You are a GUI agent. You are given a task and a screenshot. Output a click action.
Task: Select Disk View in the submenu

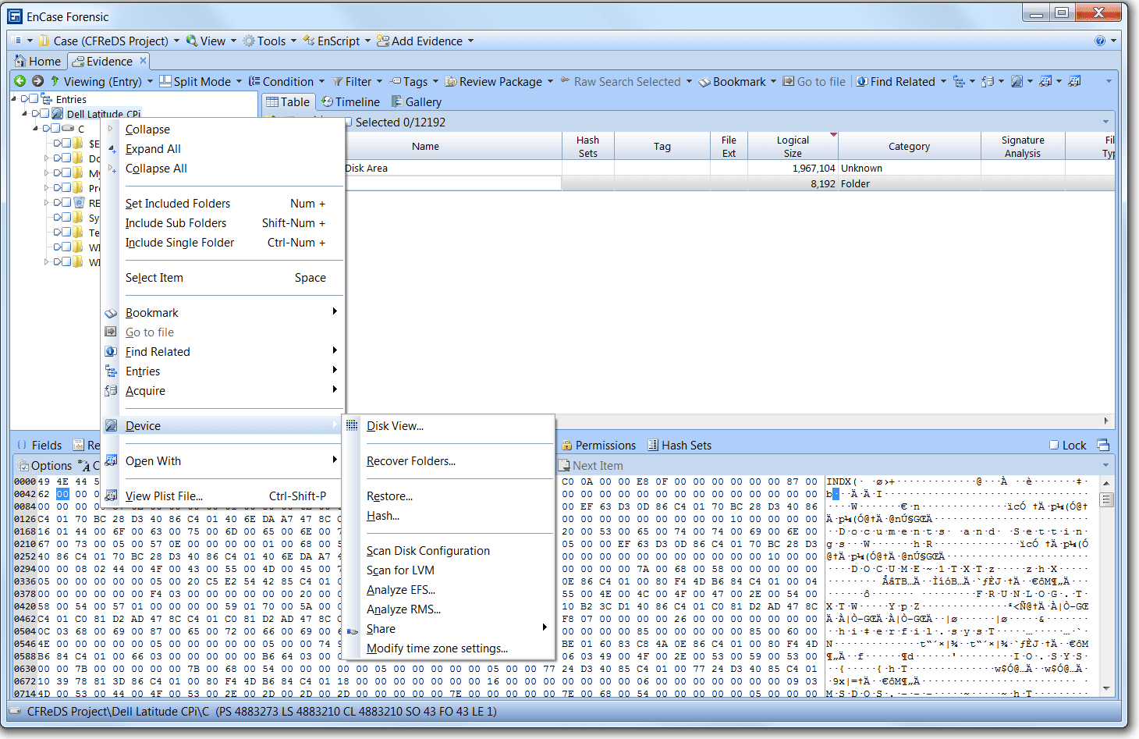point(395,426)
